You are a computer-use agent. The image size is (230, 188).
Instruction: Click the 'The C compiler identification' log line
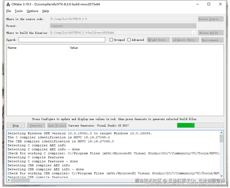pyautogui.click(x=59, y=137)
